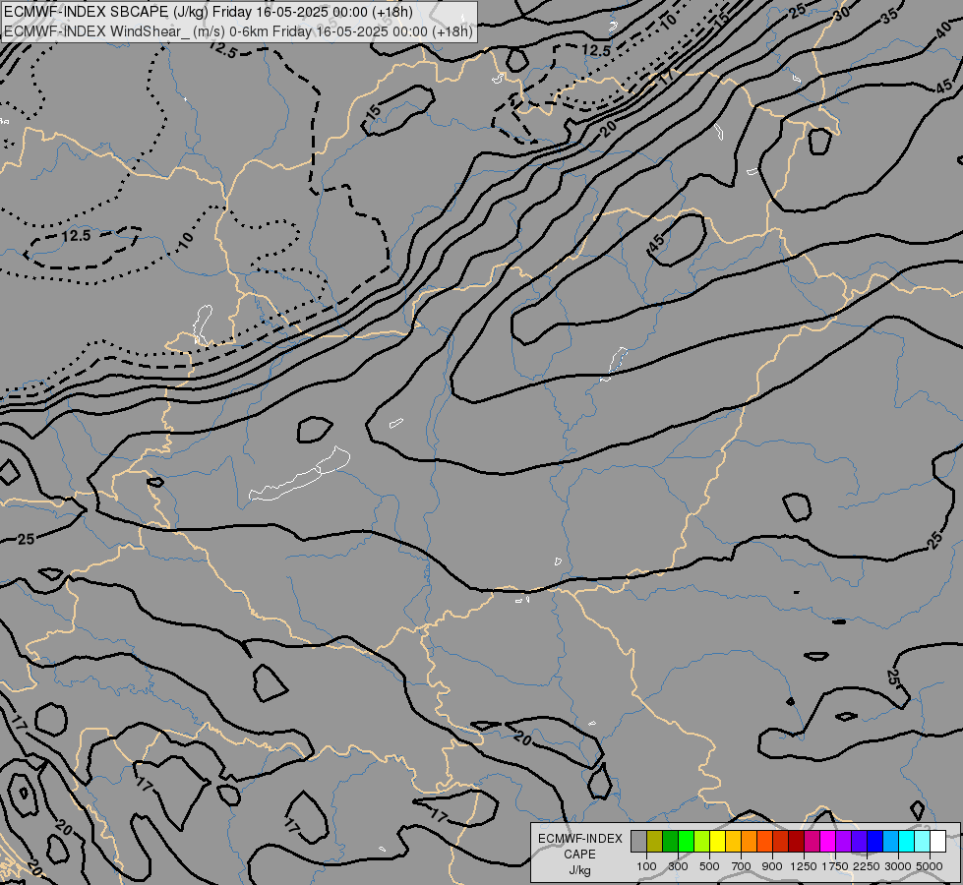Select the dark green CAPE legend swatch
This screenshot has width=963, height=885.
pos(670,842)
